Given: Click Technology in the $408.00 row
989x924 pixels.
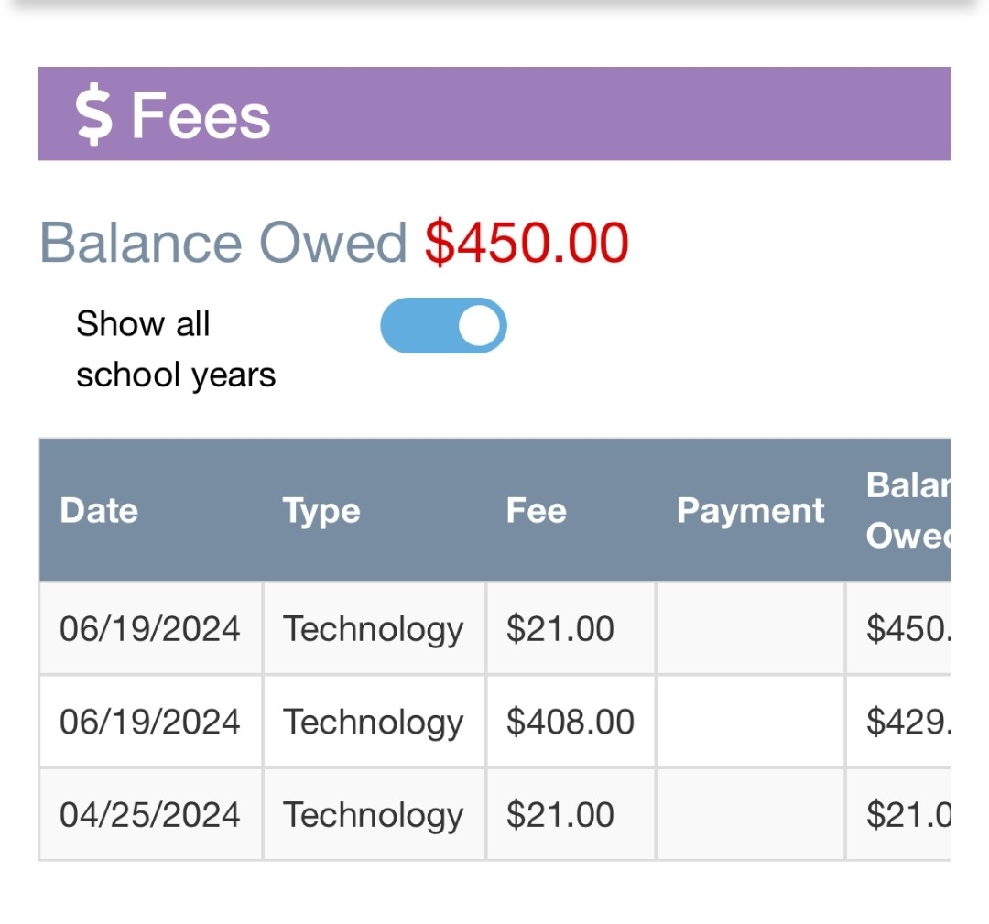Looking at the screenshot, I should coord(373,722).
